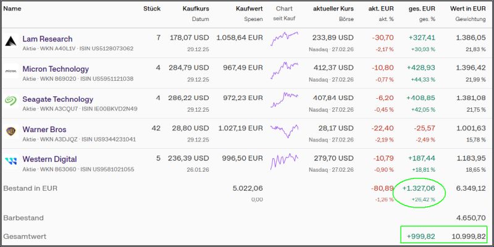This screenshot has width=494, height=247.
Task: Sort by the Name column header
Action: tap(12, 9)
